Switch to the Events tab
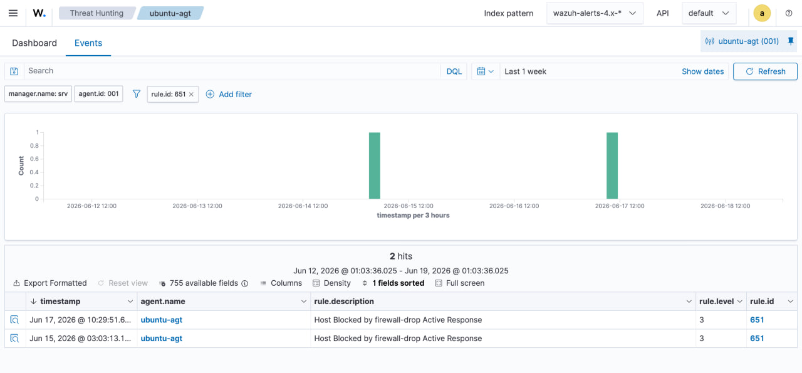Image resolution: width=802 pixels, height=373 pixels. click(x=88, y=43)
